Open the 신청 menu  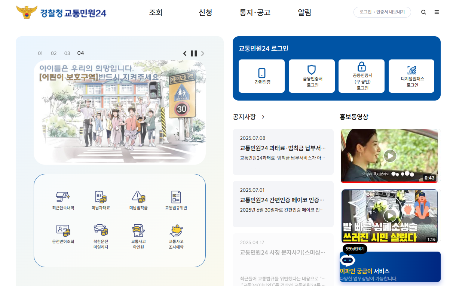(205, 12)
